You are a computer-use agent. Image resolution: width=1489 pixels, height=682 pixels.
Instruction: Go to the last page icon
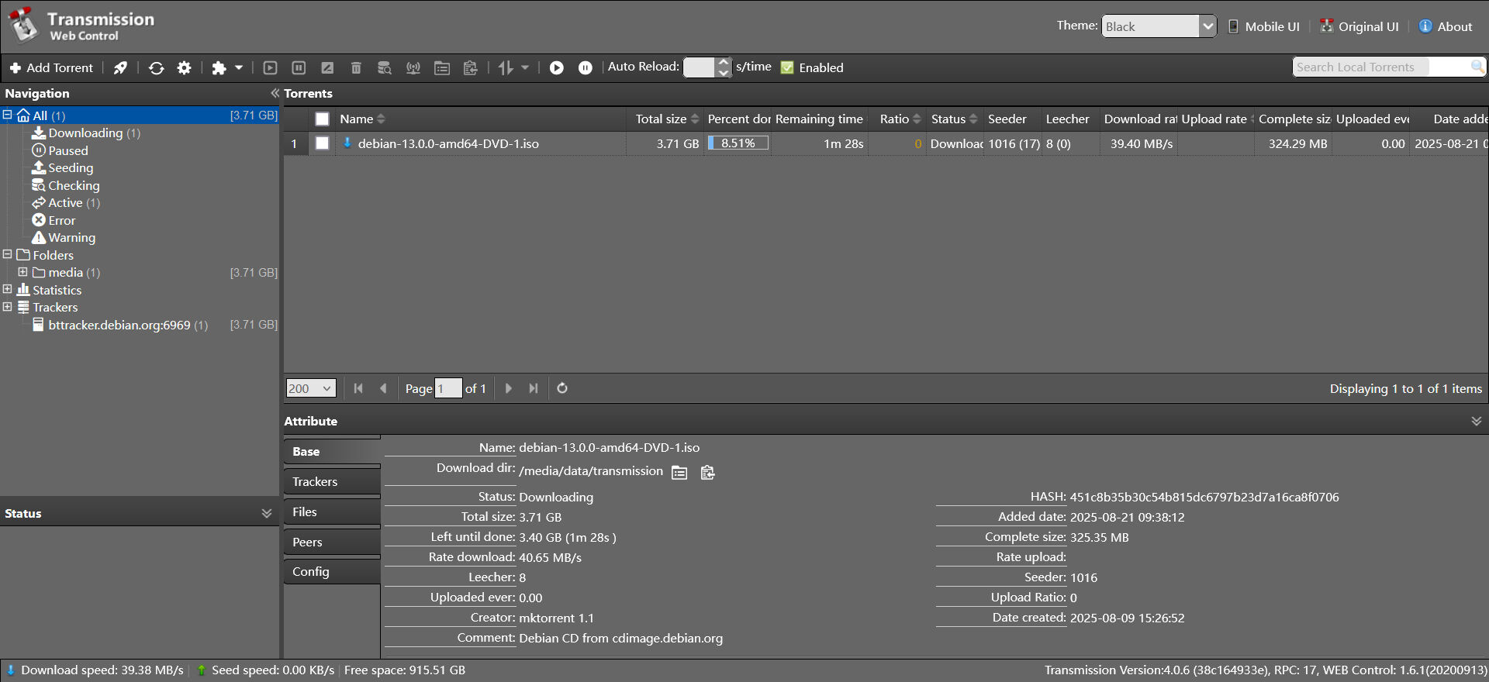coord(533,388)
